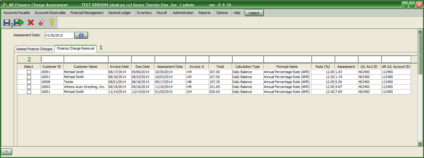
Task: Click the Formula Name filter field
Action: [x=288, y=59]
